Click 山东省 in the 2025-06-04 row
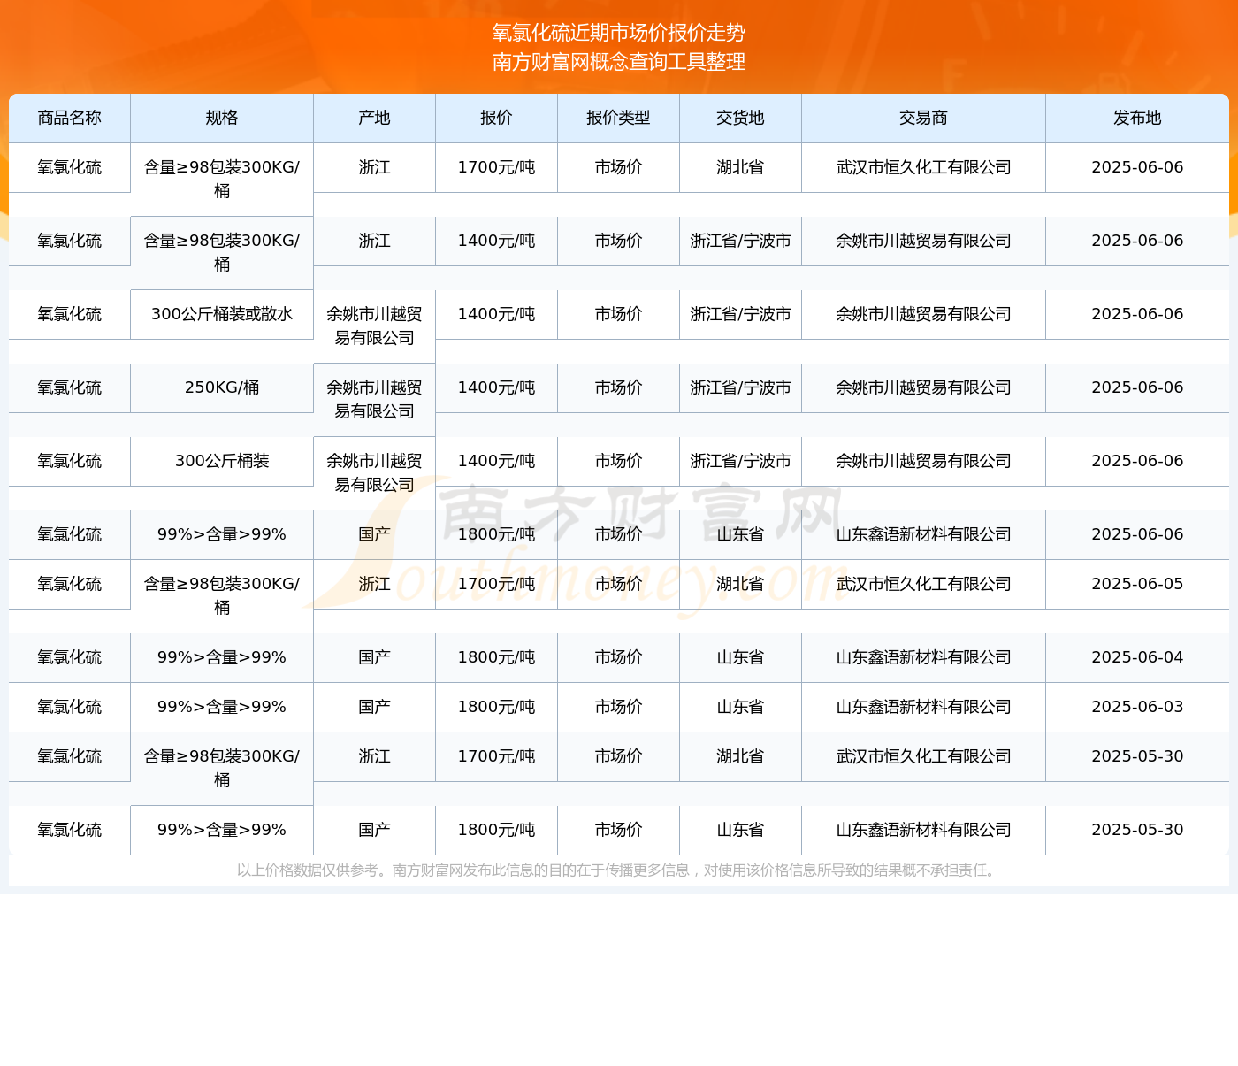This screenshot has width=1238, height=1066. click(x=741, y=657)
